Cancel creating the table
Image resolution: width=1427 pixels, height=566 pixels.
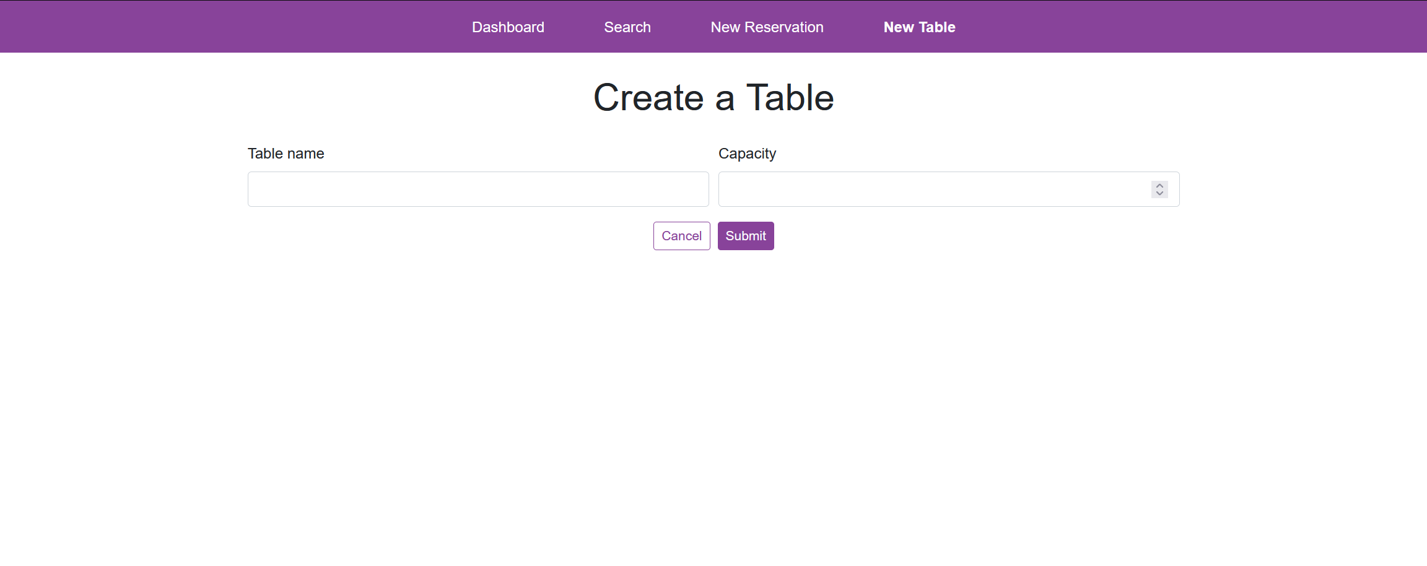[x=681, y=235]
